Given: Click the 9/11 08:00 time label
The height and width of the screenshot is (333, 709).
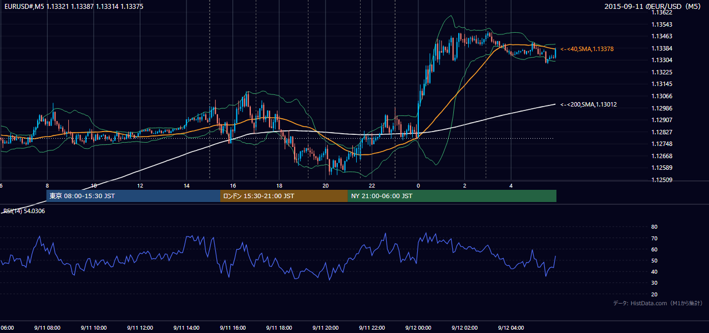Looking at the screenshot, I should click(47, 327).
